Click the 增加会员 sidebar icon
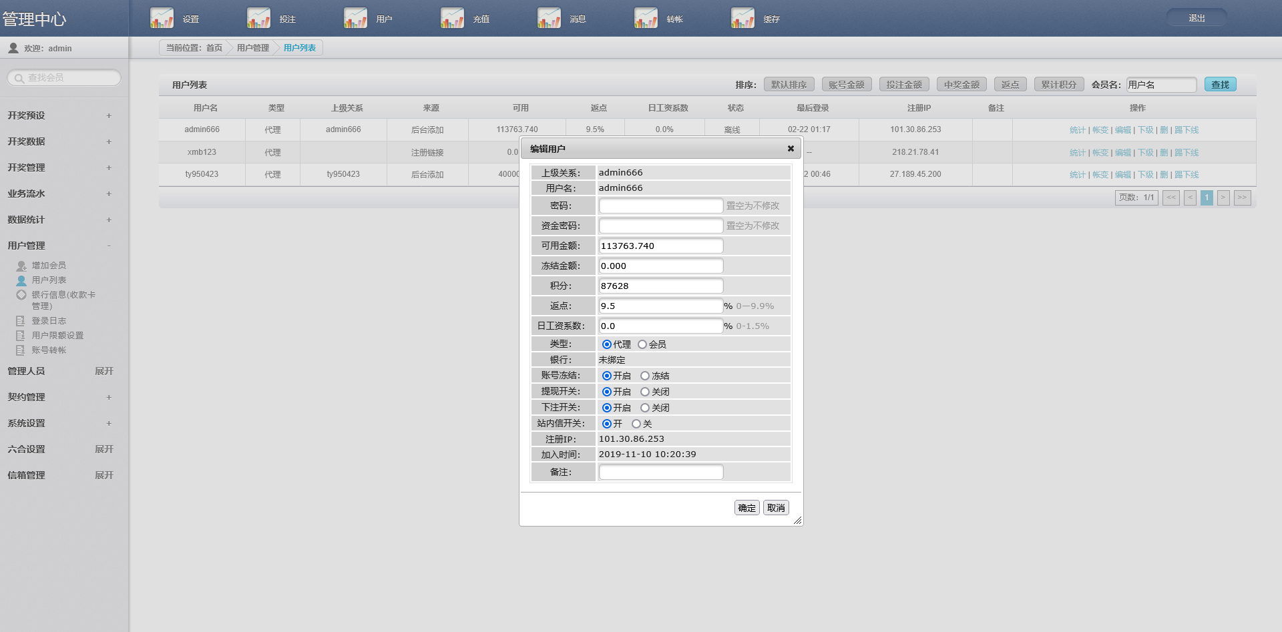Image resolution: width=1282 pixels, height=632 pixels. (x=21, y=266)
